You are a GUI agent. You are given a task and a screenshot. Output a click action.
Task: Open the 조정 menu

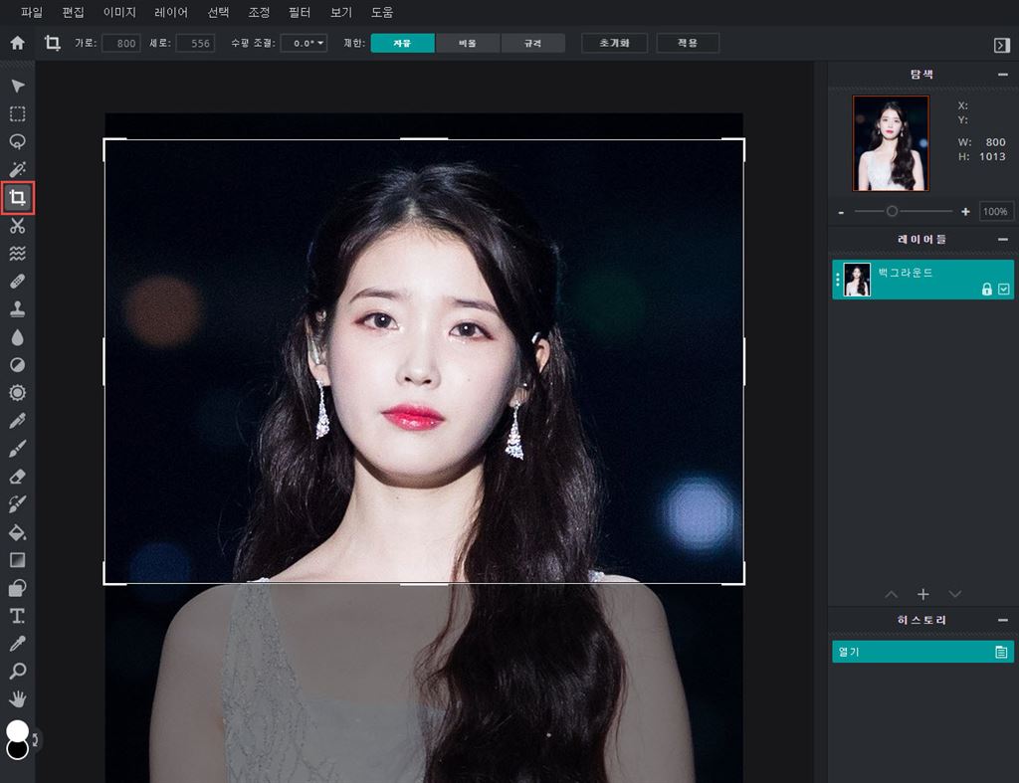click(x=259, y=12)
